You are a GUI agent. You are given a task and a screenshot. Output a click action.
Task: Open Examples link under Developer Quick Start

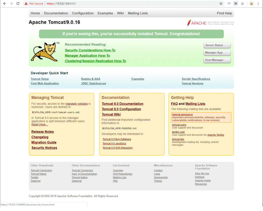(138, 79)
